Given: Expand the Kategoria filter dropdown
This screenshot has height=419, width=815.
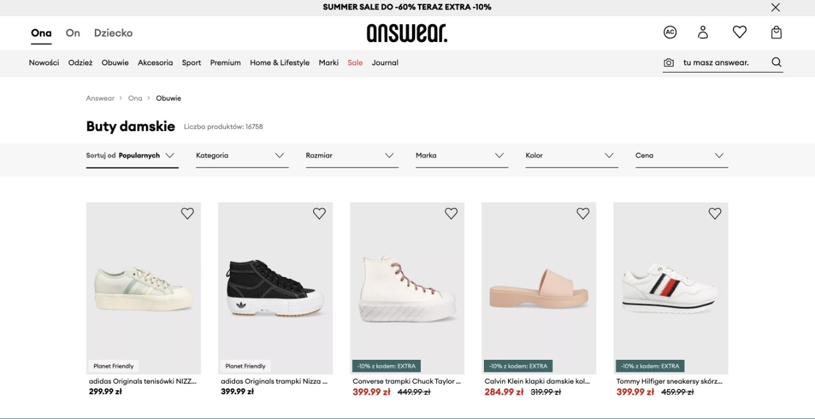Looking at the screenshot, I should pos(242,155).
